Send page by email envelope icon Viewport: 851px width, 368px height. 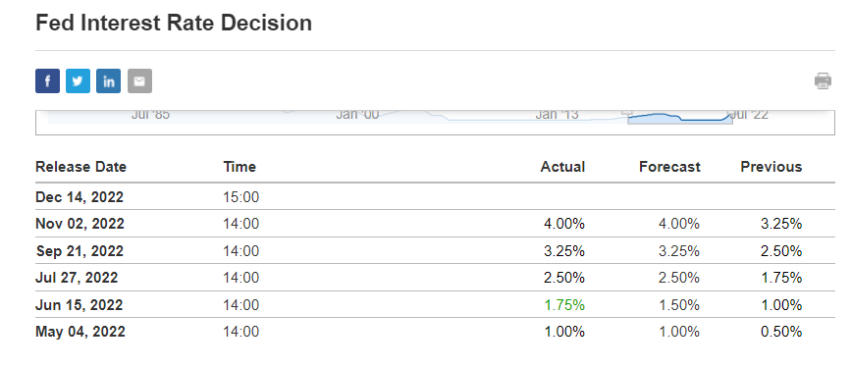pyautogui.click(x=139, y=81)
